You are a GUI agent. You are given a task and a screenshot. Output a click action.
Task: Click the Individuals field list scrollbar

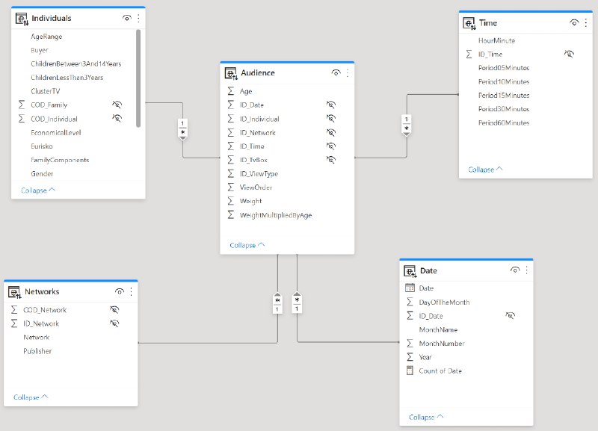point(138,78)
